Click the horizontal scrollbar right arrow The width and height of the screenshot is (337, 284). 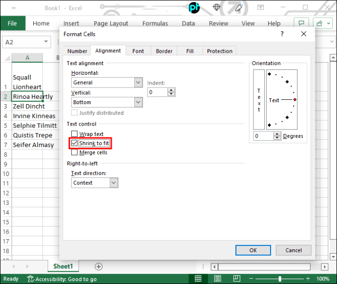tap(324, 267)
